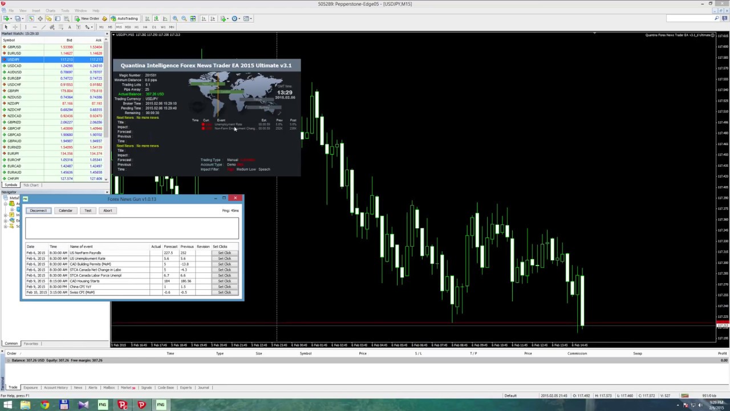Open the Tools menu
The image size is (730, 411).
(65, 10)
